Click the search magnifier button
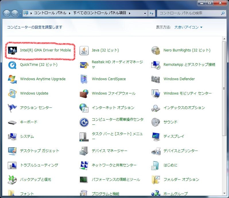Viewport: 229px width, 198px height. 223,13
